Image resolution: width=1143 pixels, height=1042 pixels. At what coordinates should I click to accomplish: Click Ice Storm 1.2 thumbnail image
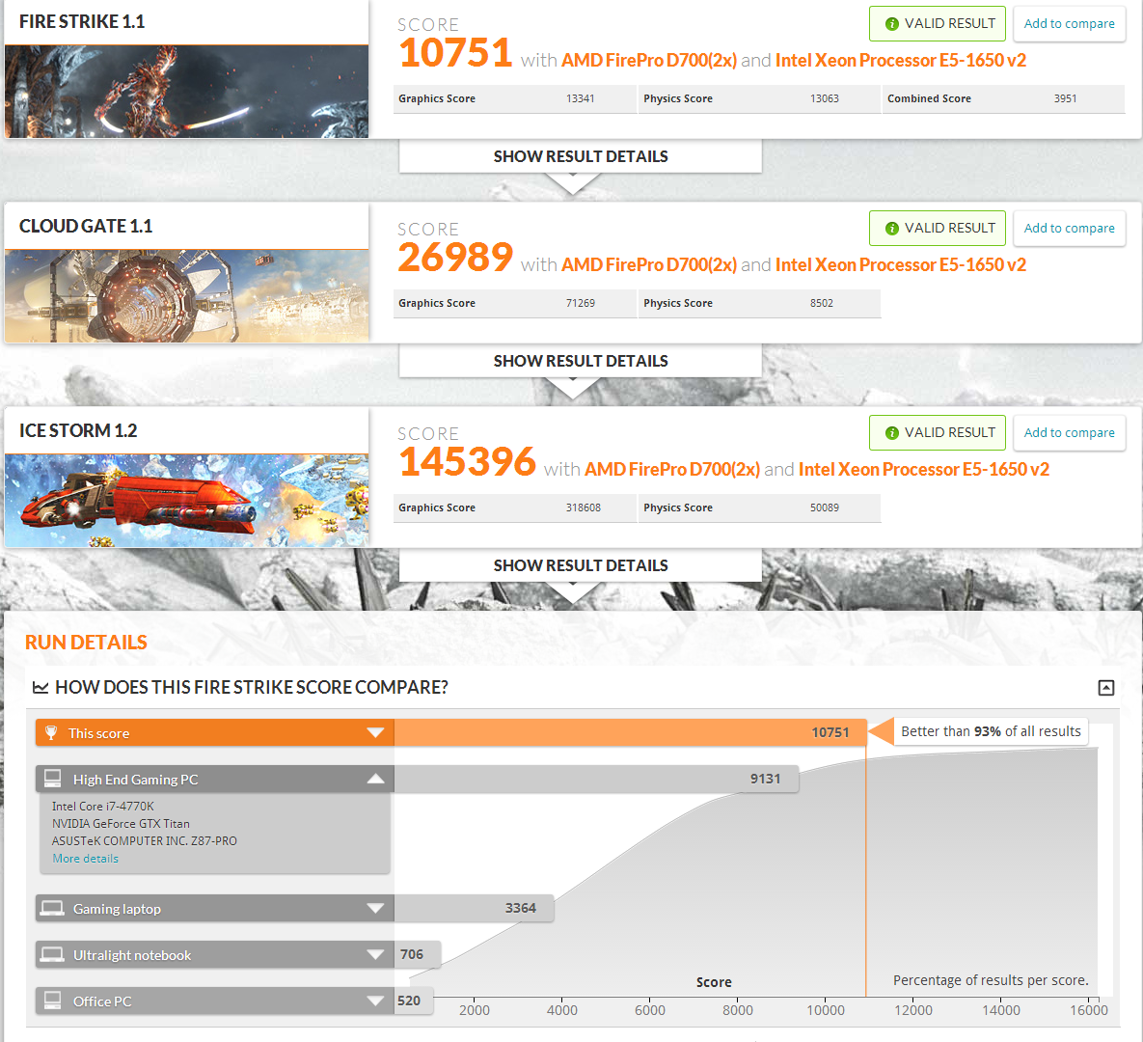(x=186, y=501)
